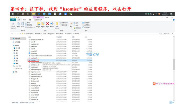Open the Open button dropdown in ribbon
The image size is (185, 108).
pos(76,23)
